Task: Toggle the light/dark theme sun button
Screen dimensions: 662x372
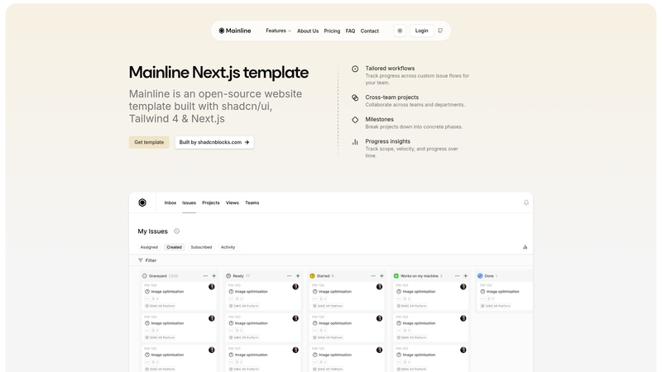Action: (400, 31)
